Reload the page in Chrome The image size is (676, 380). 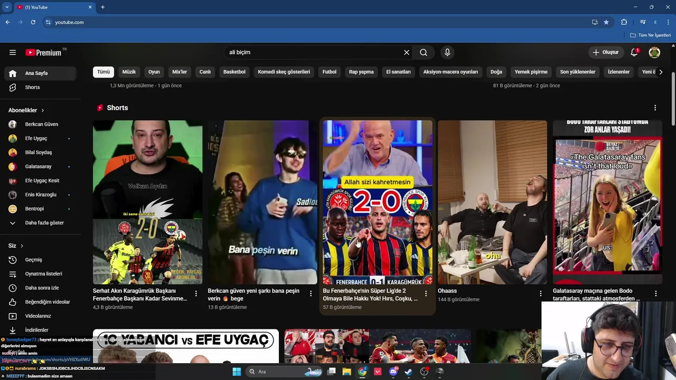pyautogui.click(x=33, y=22)
